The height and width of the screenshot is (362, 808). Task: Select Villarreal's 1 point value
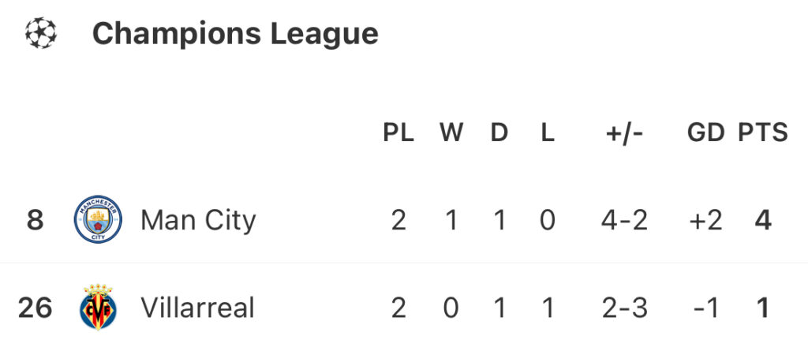762,307
